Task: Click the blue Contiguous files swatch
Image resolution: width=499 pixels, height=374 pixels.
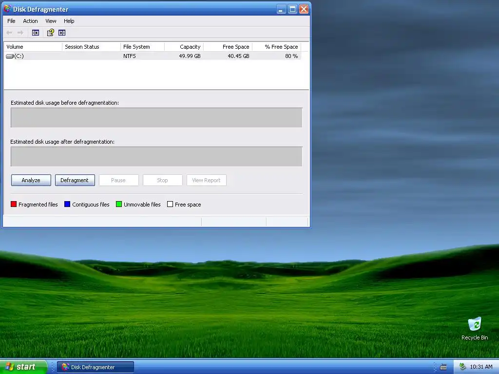Action: click(x=67, y=204)
